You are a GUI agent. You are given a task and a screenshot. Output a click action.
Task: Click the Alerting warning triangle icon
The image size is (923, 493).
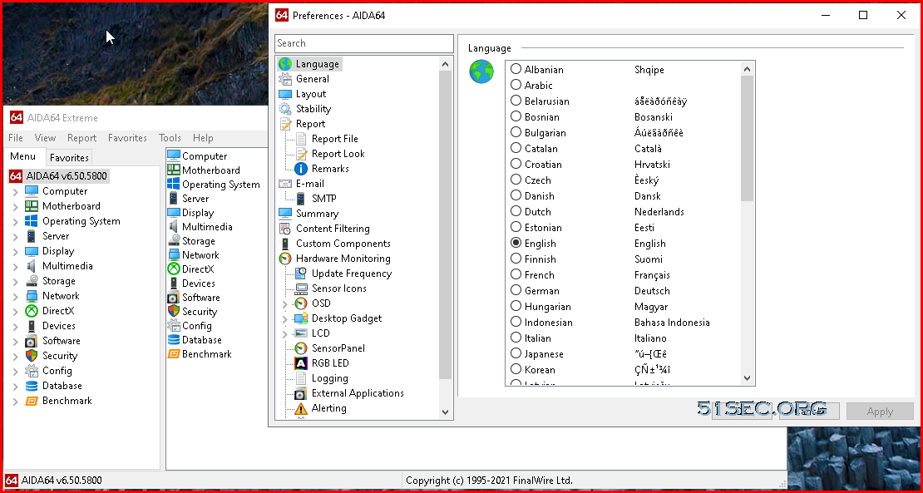point(301,408)
